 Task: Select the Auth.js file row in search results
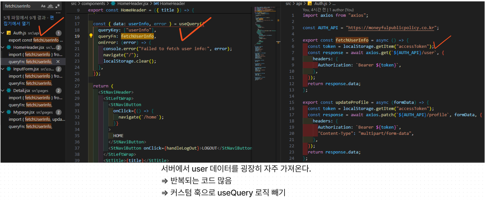click(x=33, y=33)
